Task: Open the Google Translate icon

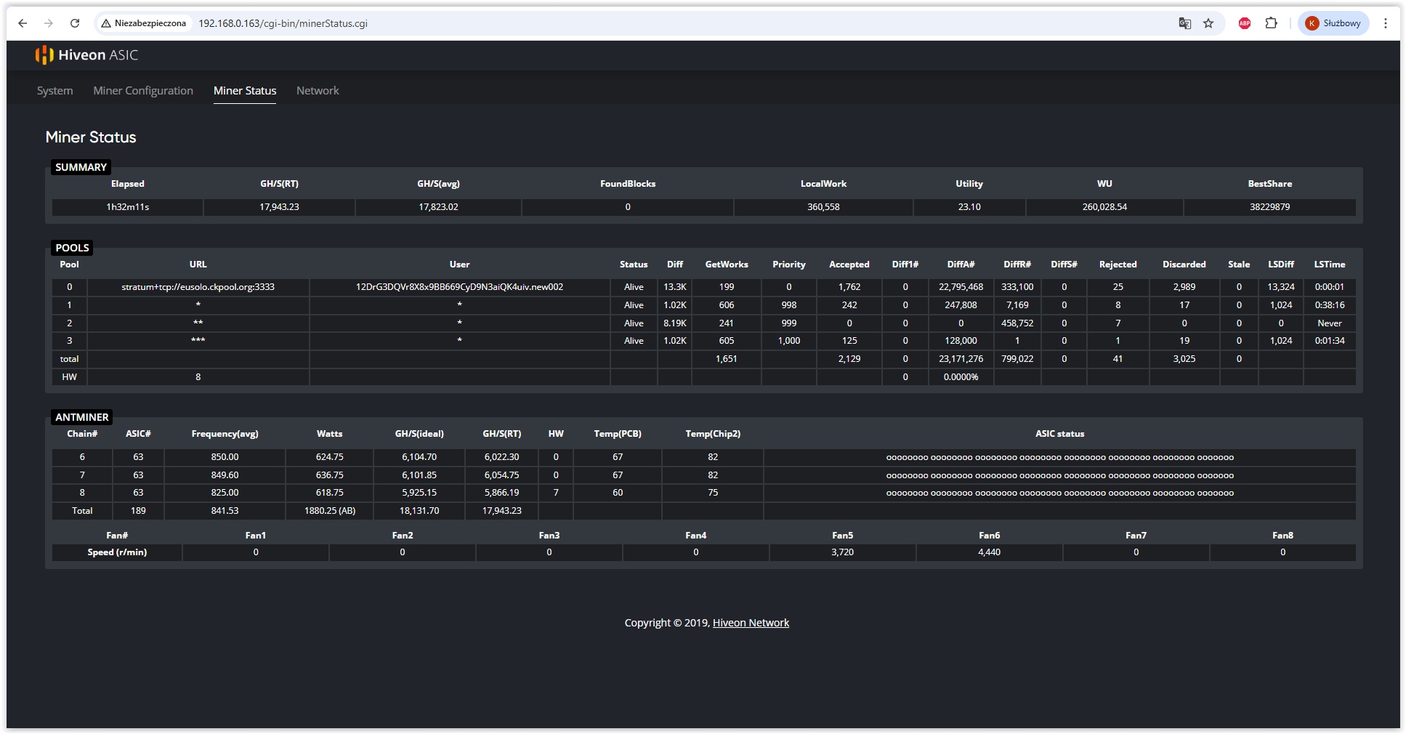Action: click(1184, 23)
